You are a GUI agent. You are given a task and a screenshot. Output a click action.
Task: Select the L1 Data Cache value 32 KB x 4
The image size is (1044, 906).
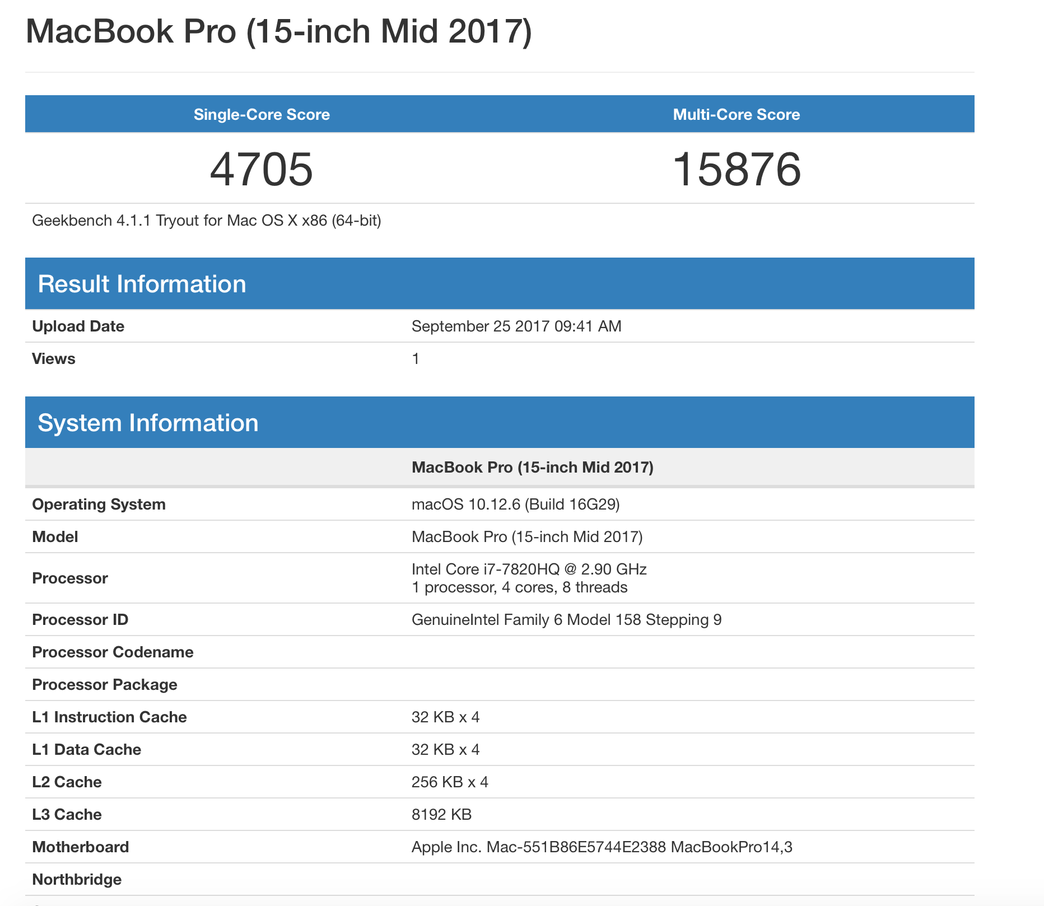(x=446, y=749)
